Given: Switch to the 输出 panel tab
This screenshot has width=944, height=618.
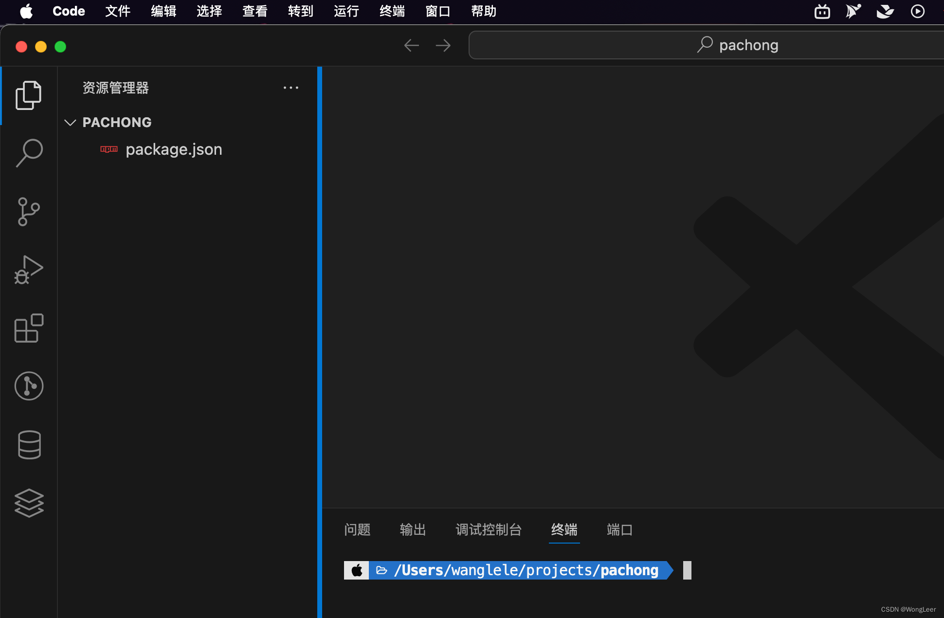Looking at the screenshot, I should [x=413, y=529].
